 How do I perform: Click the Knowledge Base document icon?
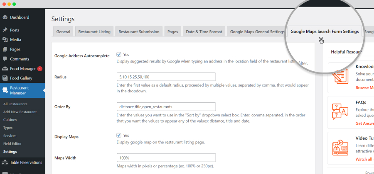click(340, 77)
